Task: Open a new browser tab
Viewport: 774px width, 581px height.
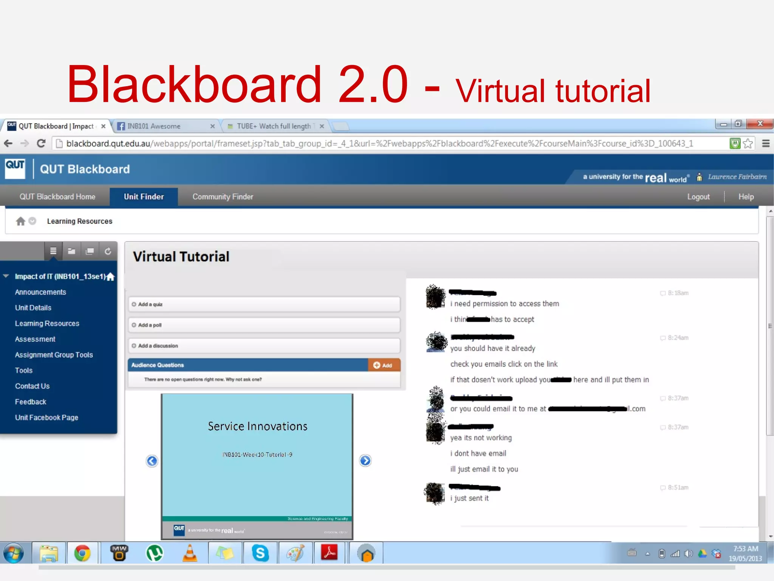Action: pos(341,126)
